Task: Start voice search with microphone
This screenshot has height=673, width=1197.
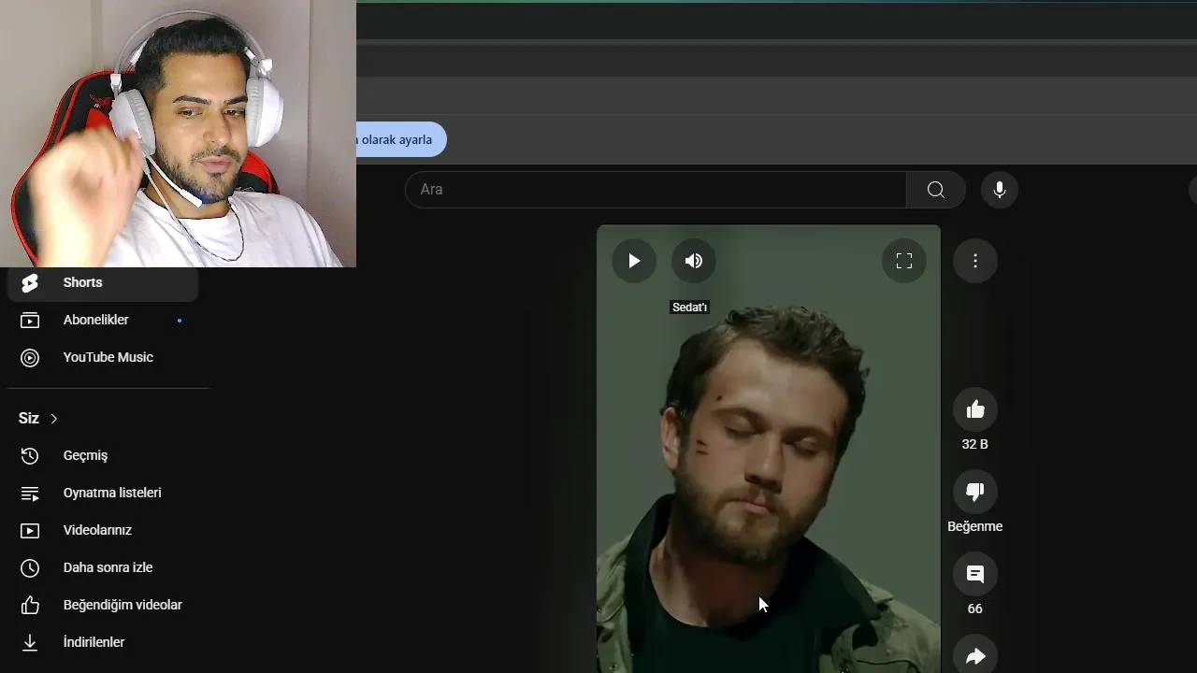Action: 1000,190
